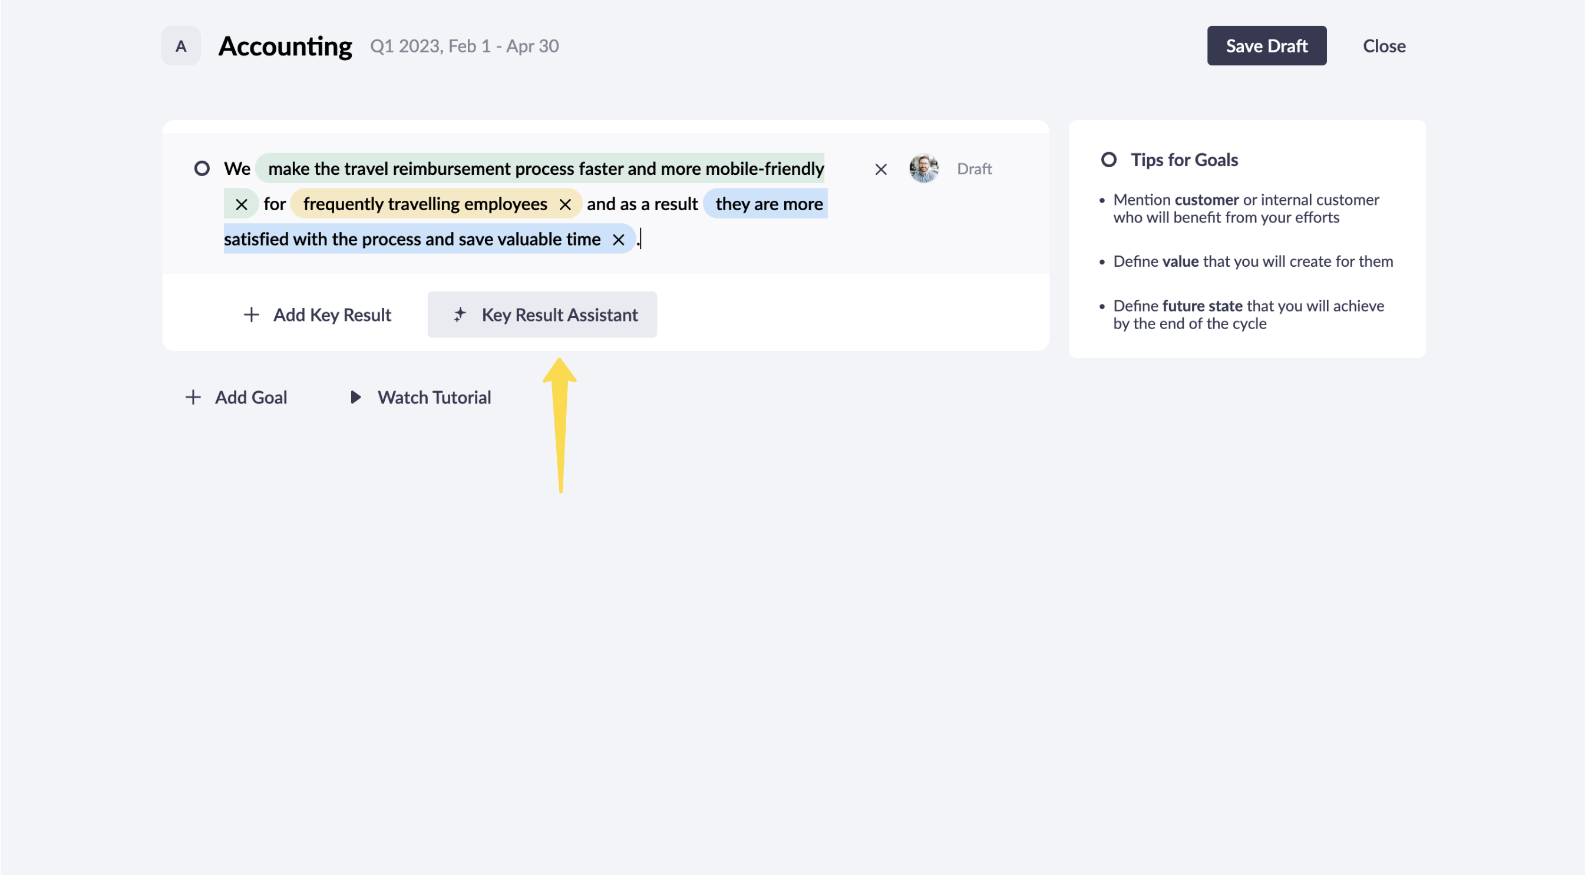
Task: Click the green value chip text in the goal
Action: (546, 168)
